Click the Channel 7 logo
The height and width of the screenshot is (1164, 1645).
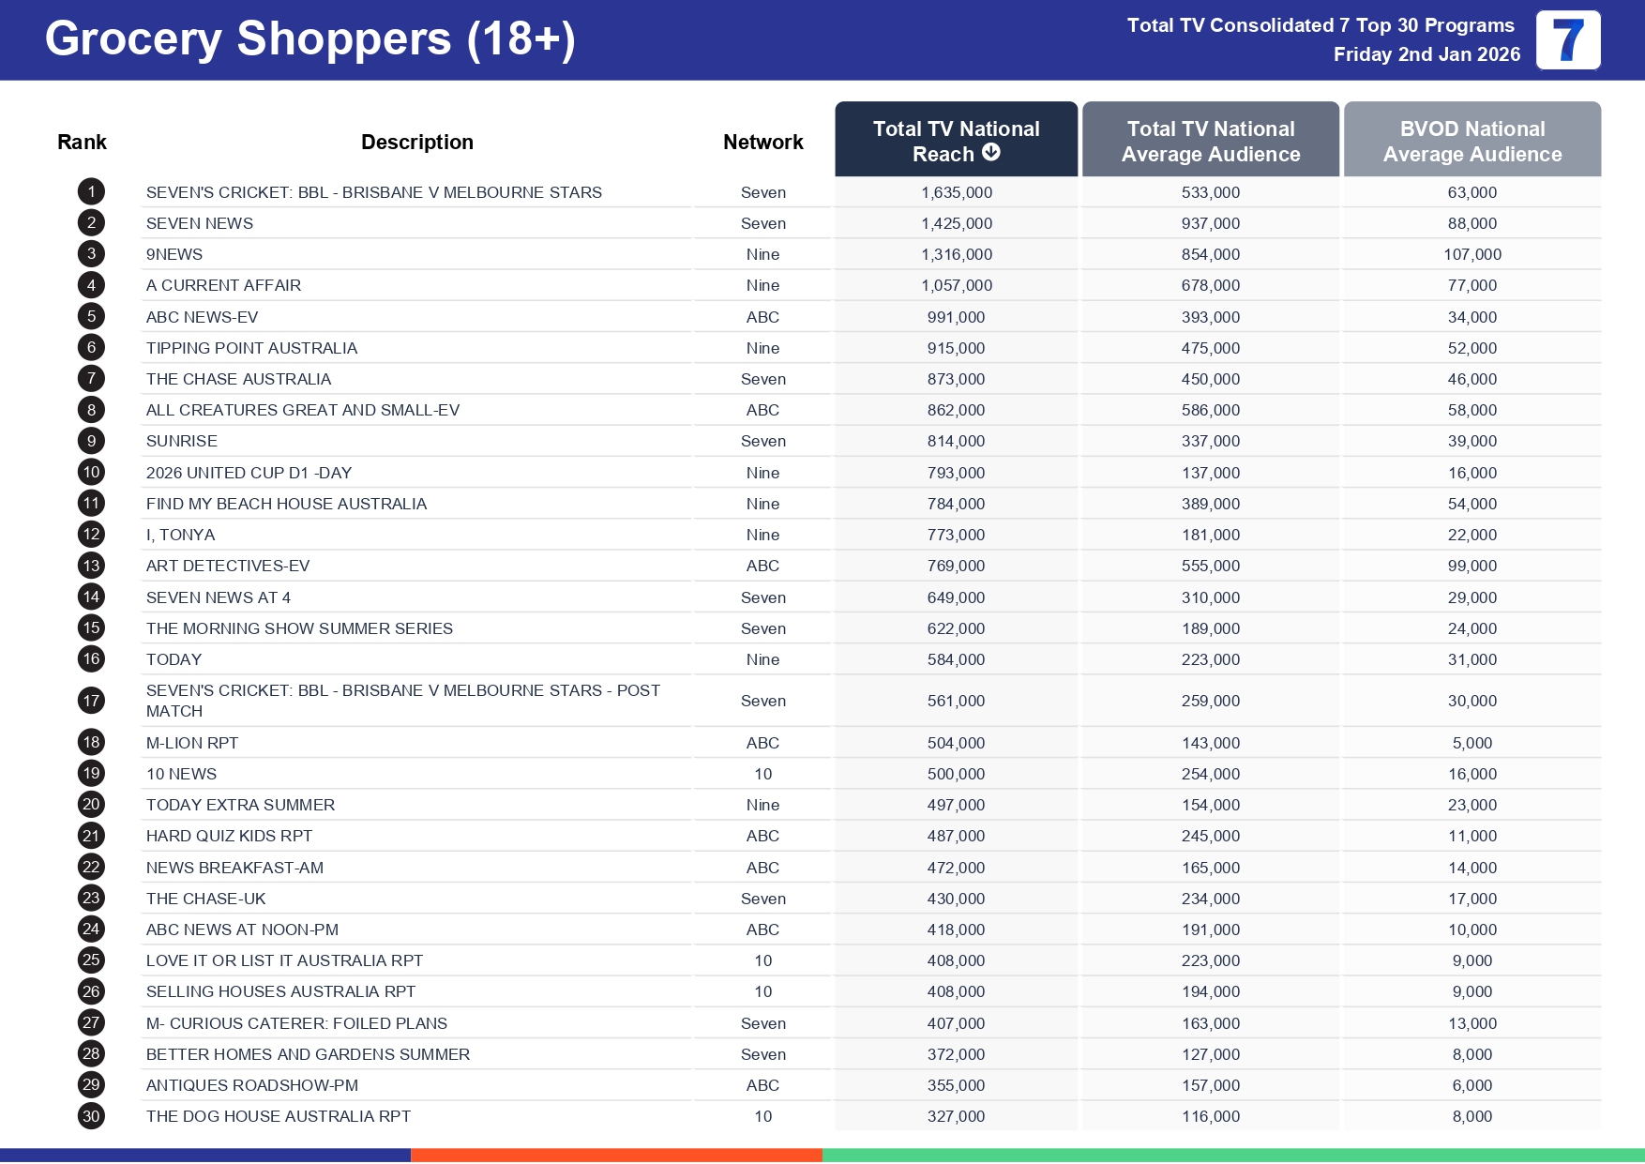(1567, 40)
